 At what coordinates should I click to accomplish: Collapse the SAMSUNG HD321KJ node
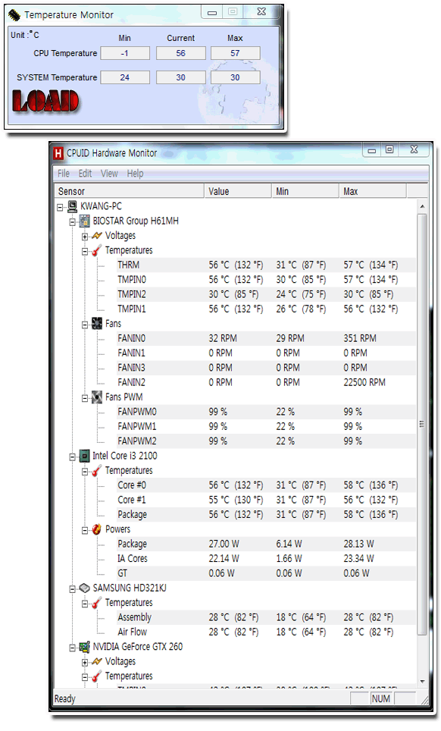pyautogui.click(x=73, y=589)
